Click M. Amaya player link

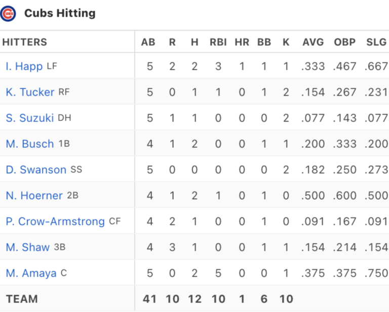(31, 274)
